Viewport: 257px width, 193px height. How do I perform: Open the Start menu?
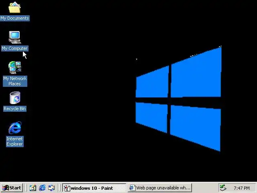[12, 188]
